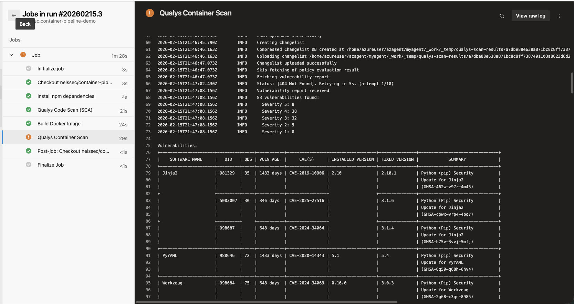This screenshot has width=574, height=304.
Task: Click the orange warning status icon of Job
Action: point(23,55)
